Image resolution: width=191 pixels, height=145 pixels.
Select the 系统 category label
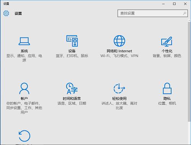(24, 51)
